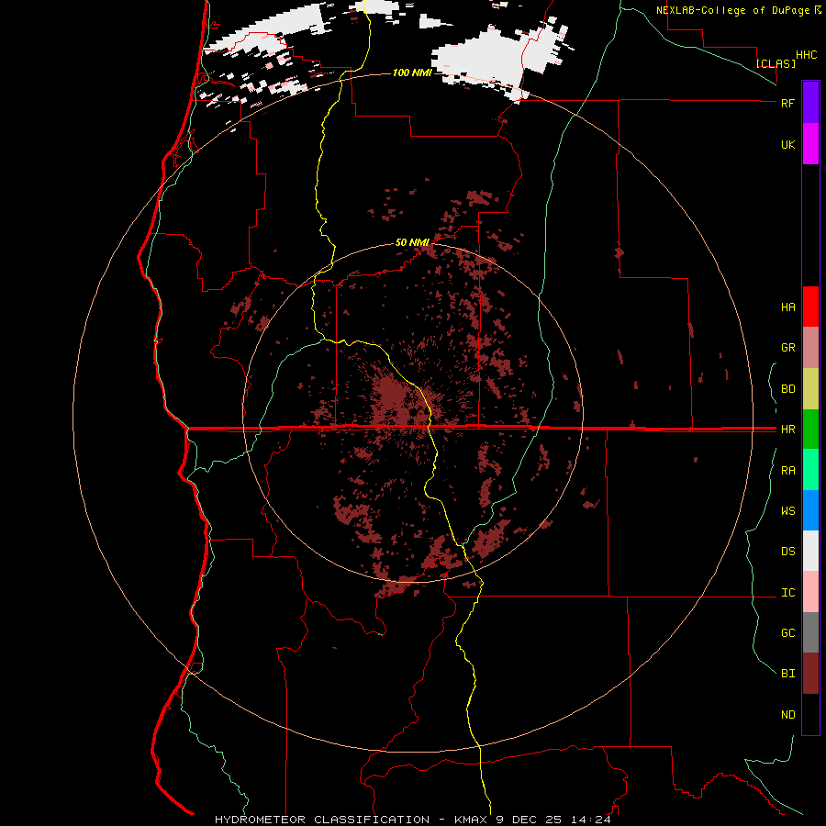Click the HA red legend swatch

coord(810,307)
